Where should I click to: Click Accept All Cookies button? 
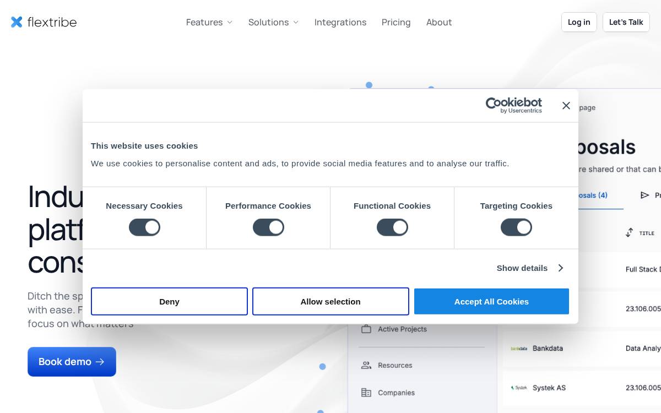point(491,301)
